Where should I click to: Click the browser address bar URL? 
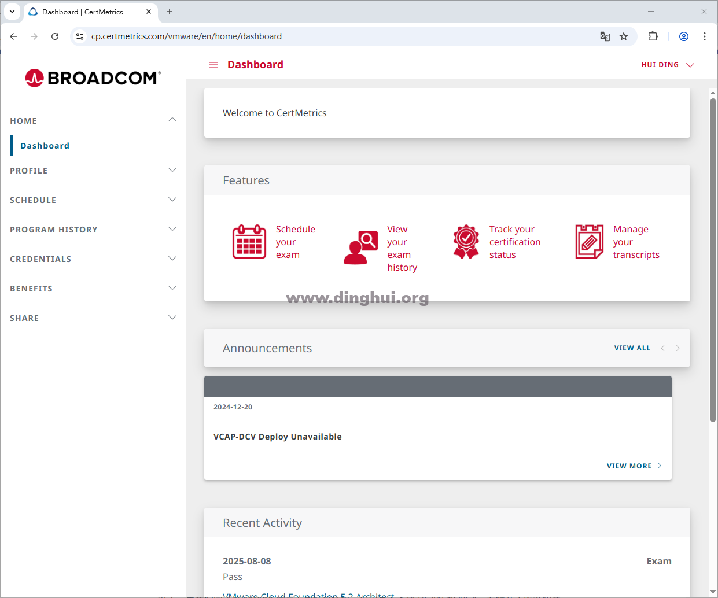[186, 36]
